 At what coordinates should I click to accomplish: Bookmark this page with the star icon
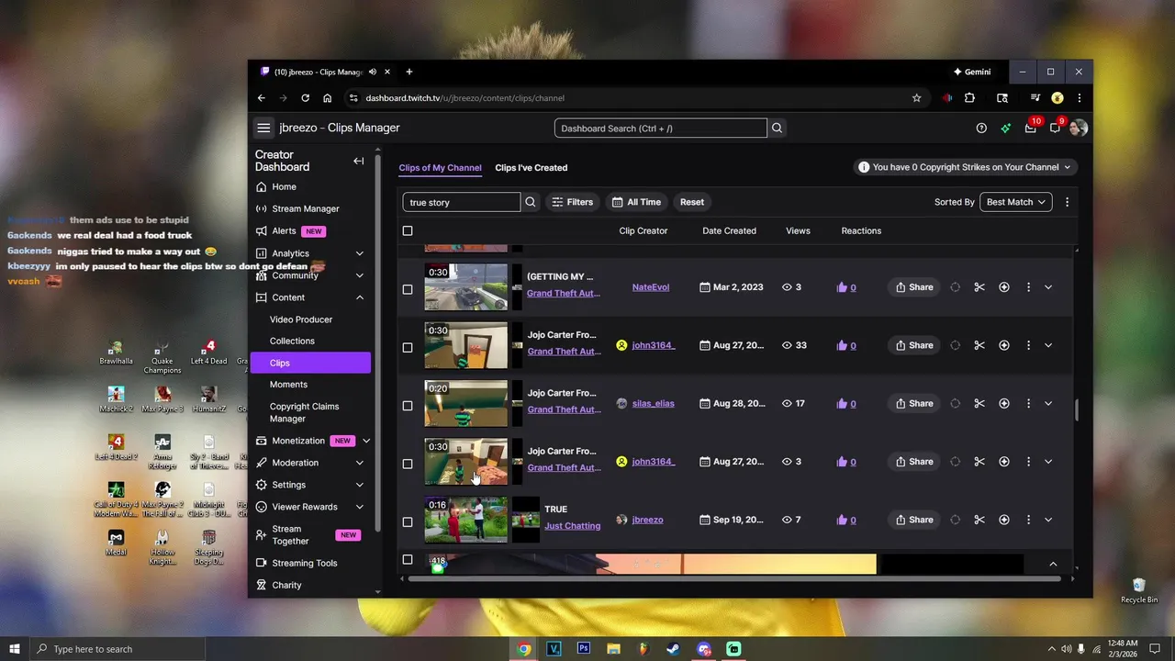(x=916, y=98)
